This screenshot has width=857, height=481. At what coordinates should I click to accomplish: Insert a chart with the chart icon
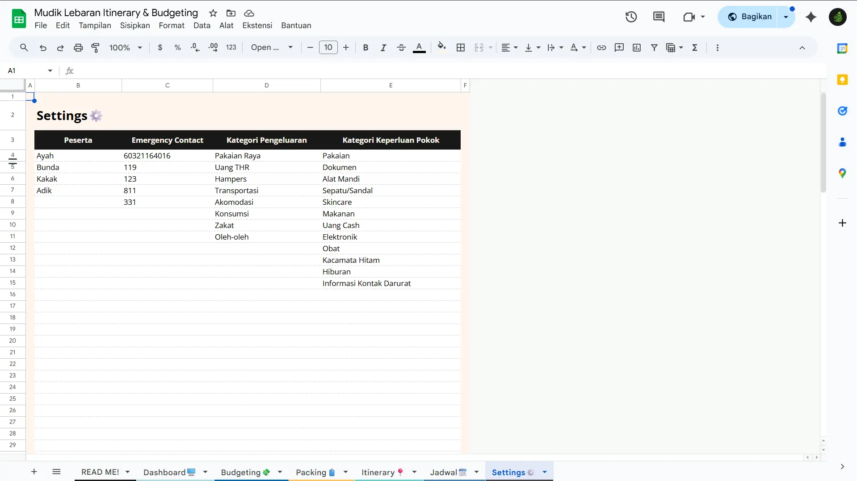(x=636, y=47)
